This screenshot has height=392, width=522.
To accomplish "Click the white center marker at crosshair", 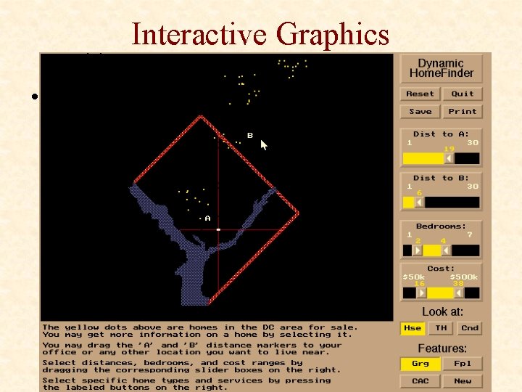I will tap(218, 229).
